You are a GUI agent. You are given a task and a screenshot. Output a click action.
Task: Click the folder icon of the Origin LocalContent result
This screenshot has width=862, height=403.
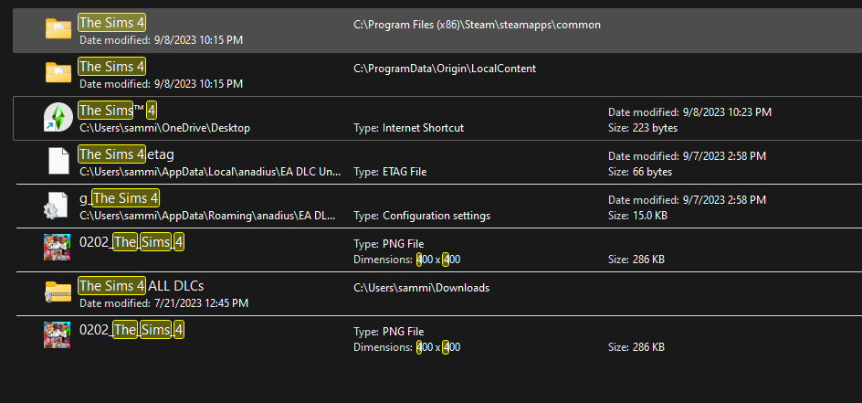pyautogui.click(x=58, y=73)
